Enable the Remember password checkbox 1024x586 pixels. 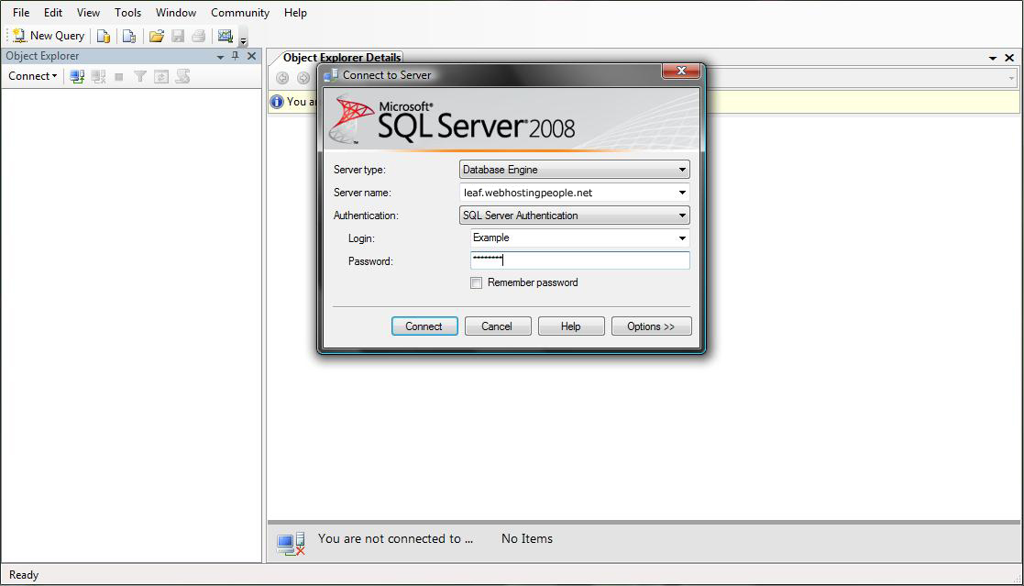pyautogui.click(x=476, y=282)
